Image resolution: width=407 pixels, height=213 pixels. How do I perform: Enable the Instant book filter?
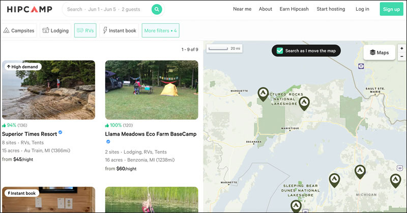(119, 31)
